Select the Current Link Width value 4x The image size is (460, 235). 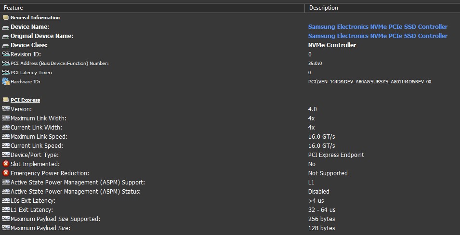tap(311, 127)
